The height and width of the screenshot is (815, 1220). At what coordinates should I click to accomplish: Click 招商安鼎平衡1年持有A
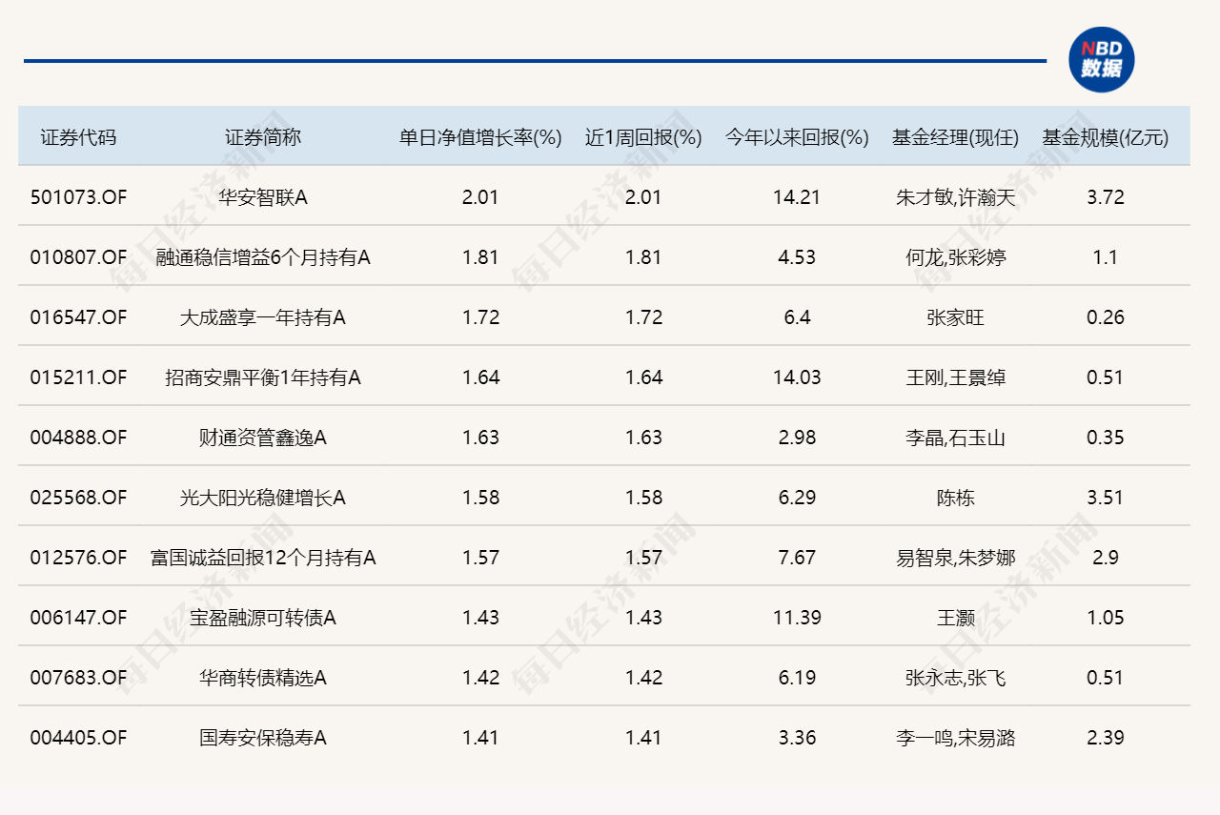263,377
